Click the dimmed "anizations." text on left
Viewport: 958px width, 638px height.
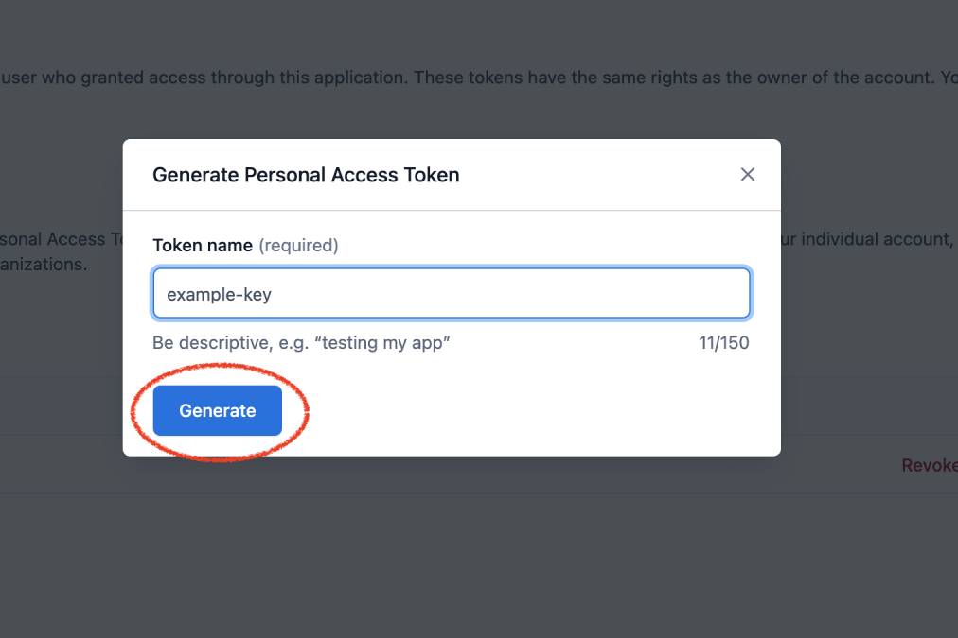[x=44, y=264]
